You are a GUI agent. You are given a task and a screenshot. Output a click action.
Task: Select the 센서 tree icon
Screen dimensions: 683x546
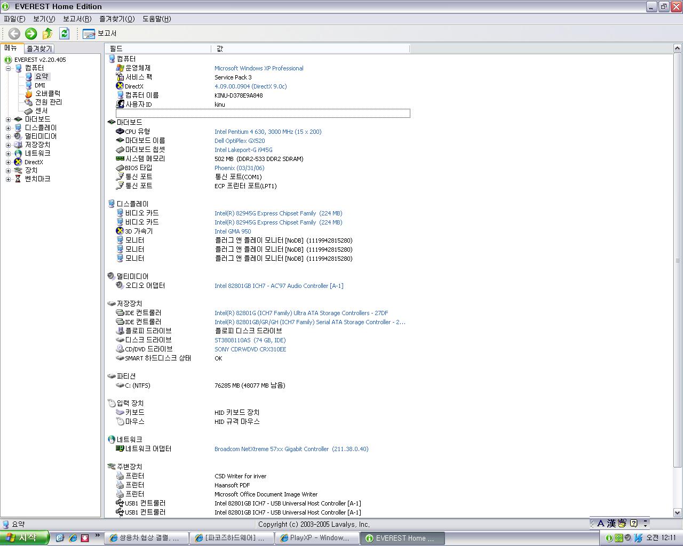[x=29, y=111]
